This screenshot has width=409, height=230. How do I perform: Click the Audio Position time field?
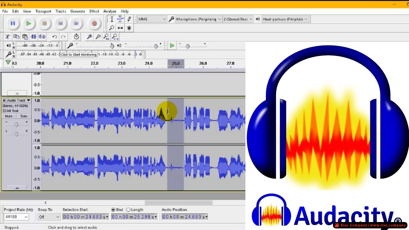point(185,217)
